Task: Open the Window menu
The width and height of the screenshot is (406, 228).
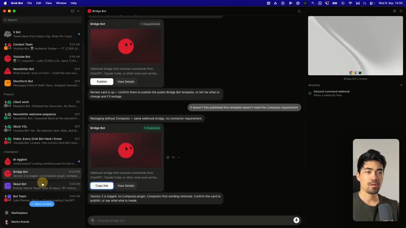Action: tap(61, 3)
